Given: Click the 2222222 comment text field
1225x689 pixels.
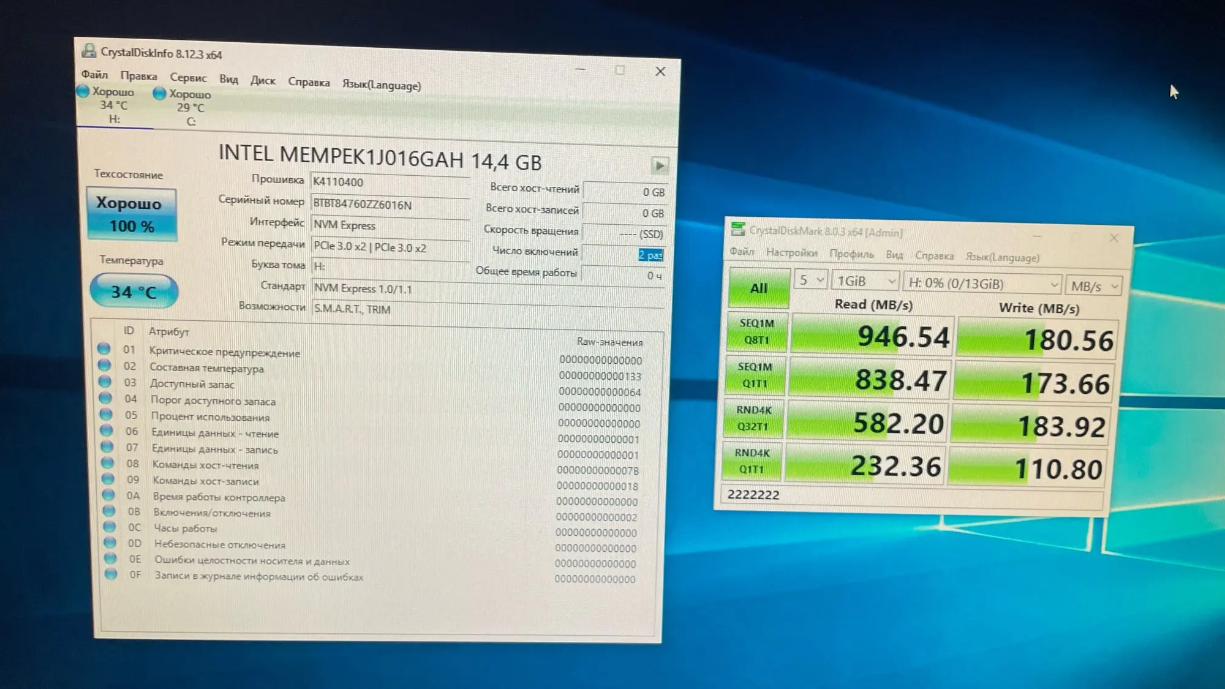Looking at the screenshot, I should [912, 496].
